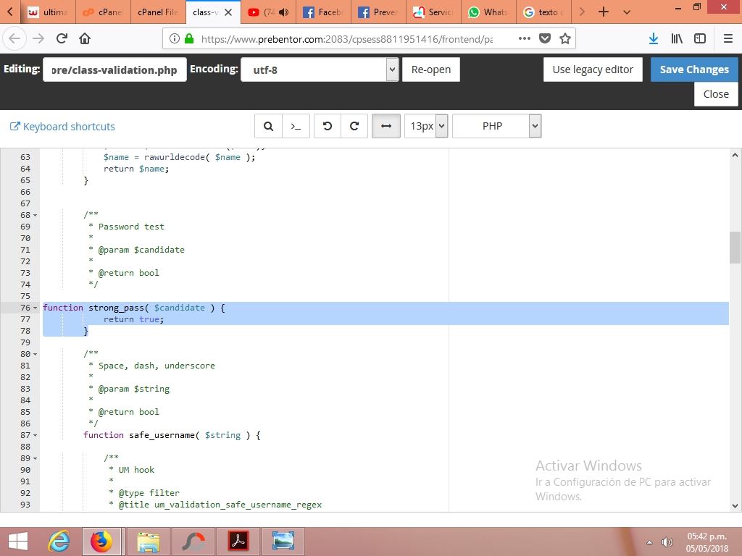Click Use legacy editor button
The image size is (742, 556).
point(593,69)
